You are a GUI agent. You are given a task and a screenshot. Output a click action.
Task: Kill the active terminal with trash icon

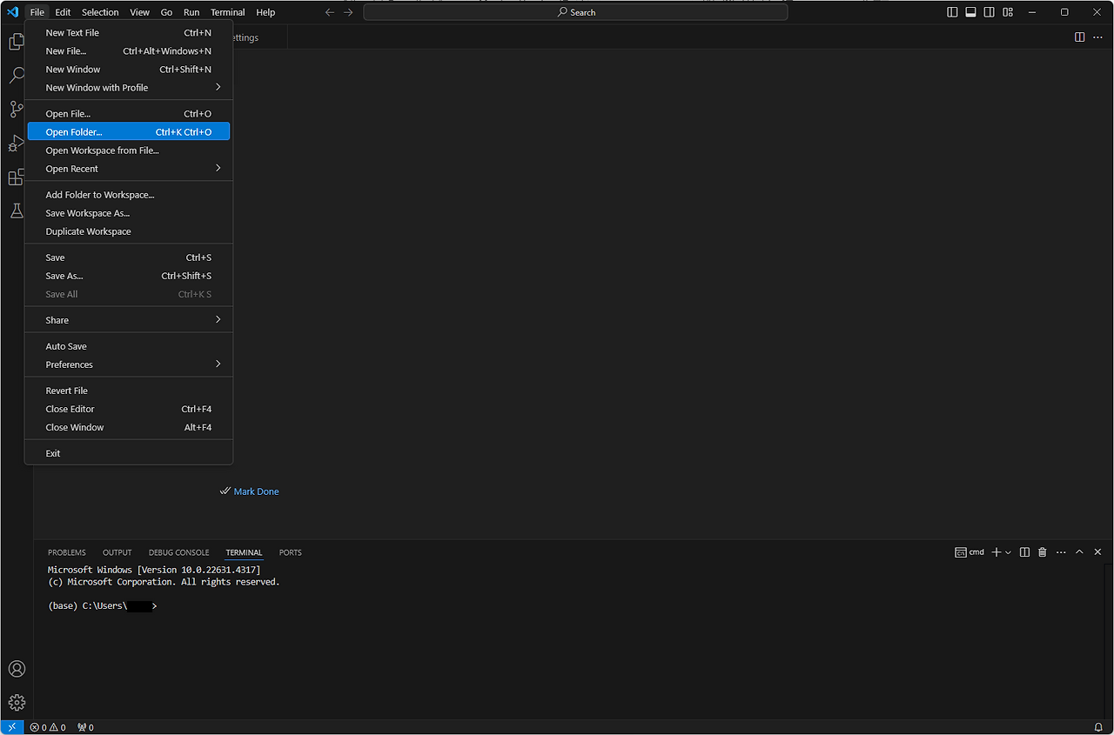pos(1042,551)
